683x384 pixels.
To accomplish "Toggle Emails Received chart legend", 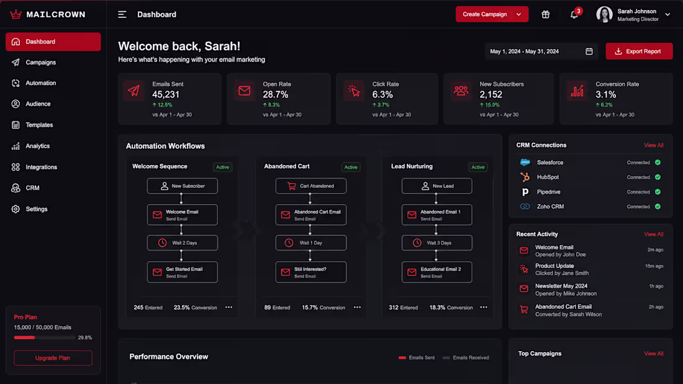I will tap(466, 358).
